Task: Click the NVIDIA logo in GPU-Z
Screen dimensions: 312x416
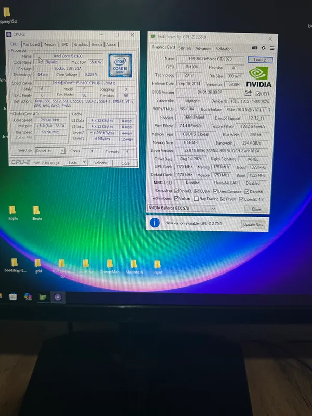Action: click(x=258, y=77)
